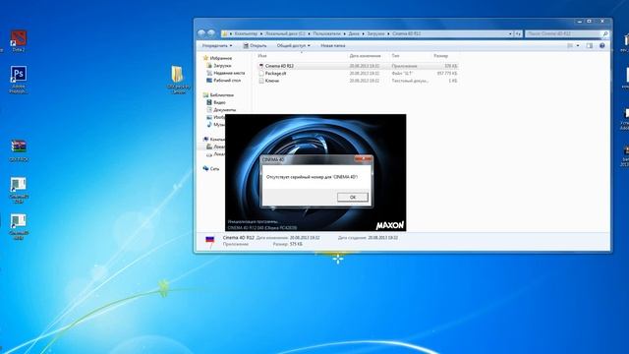Open the Документы library
The width and height of the screenshot is (629, 354).
[225, 109]
